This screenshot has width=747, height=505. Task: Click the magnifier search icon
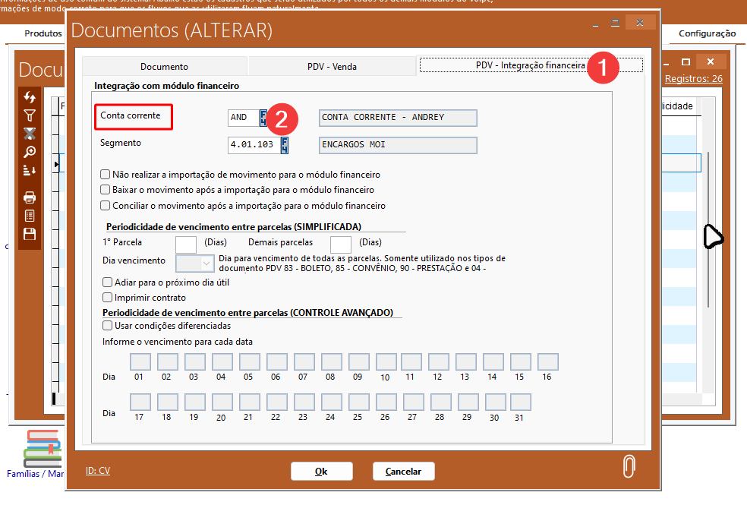point(30,152)
